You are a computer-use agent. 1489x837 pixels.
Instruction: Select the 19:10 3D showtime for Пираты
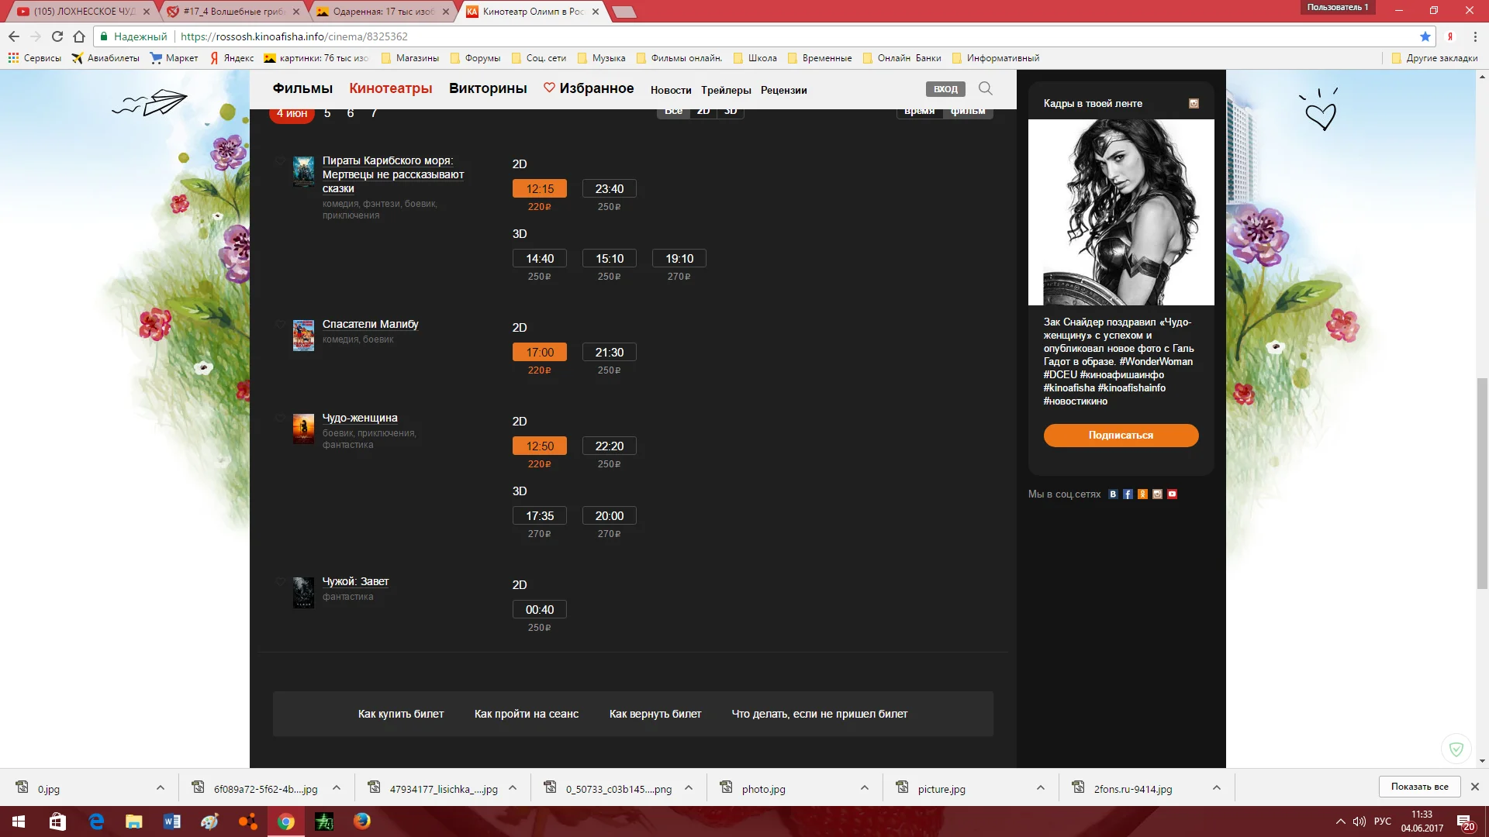(679, 259)
